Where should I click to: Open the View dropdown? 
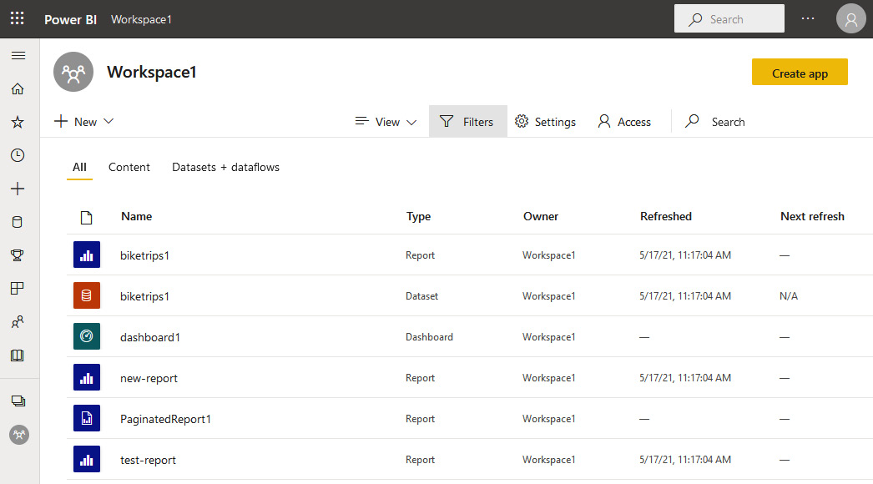point(386,122)
